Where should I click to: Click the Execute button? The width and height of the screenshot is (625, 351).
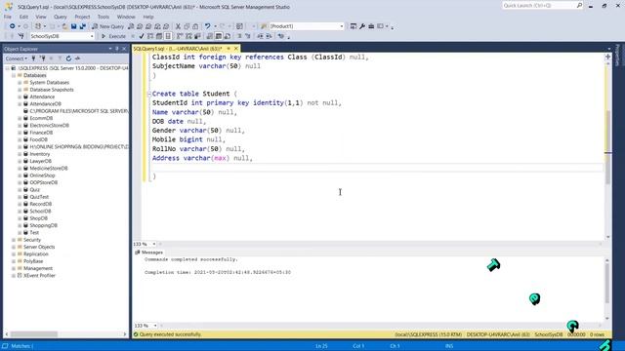113,36
